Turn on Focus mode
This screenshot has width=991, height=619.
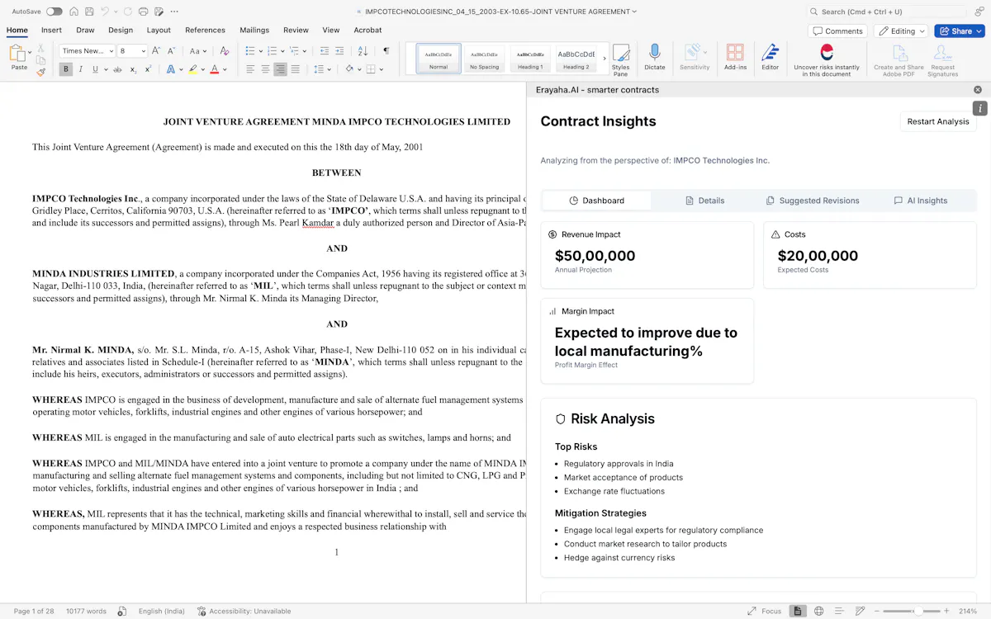tap(764, 611)
